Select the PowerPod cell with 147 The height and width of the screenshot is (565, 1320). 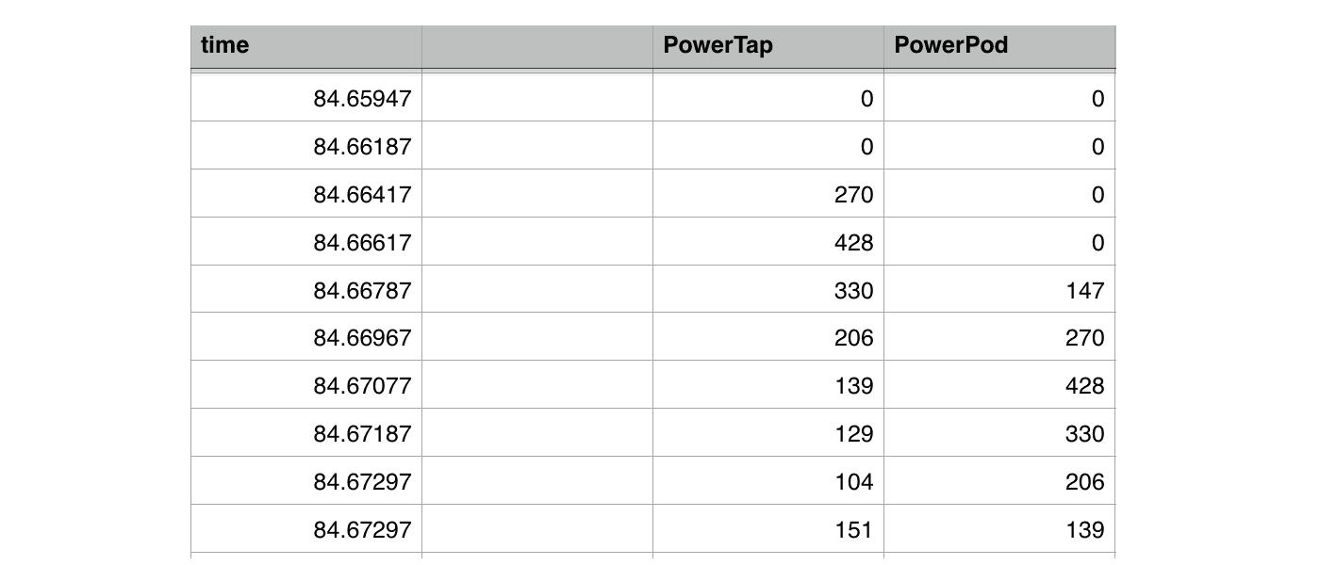(x=1084, y=291)
